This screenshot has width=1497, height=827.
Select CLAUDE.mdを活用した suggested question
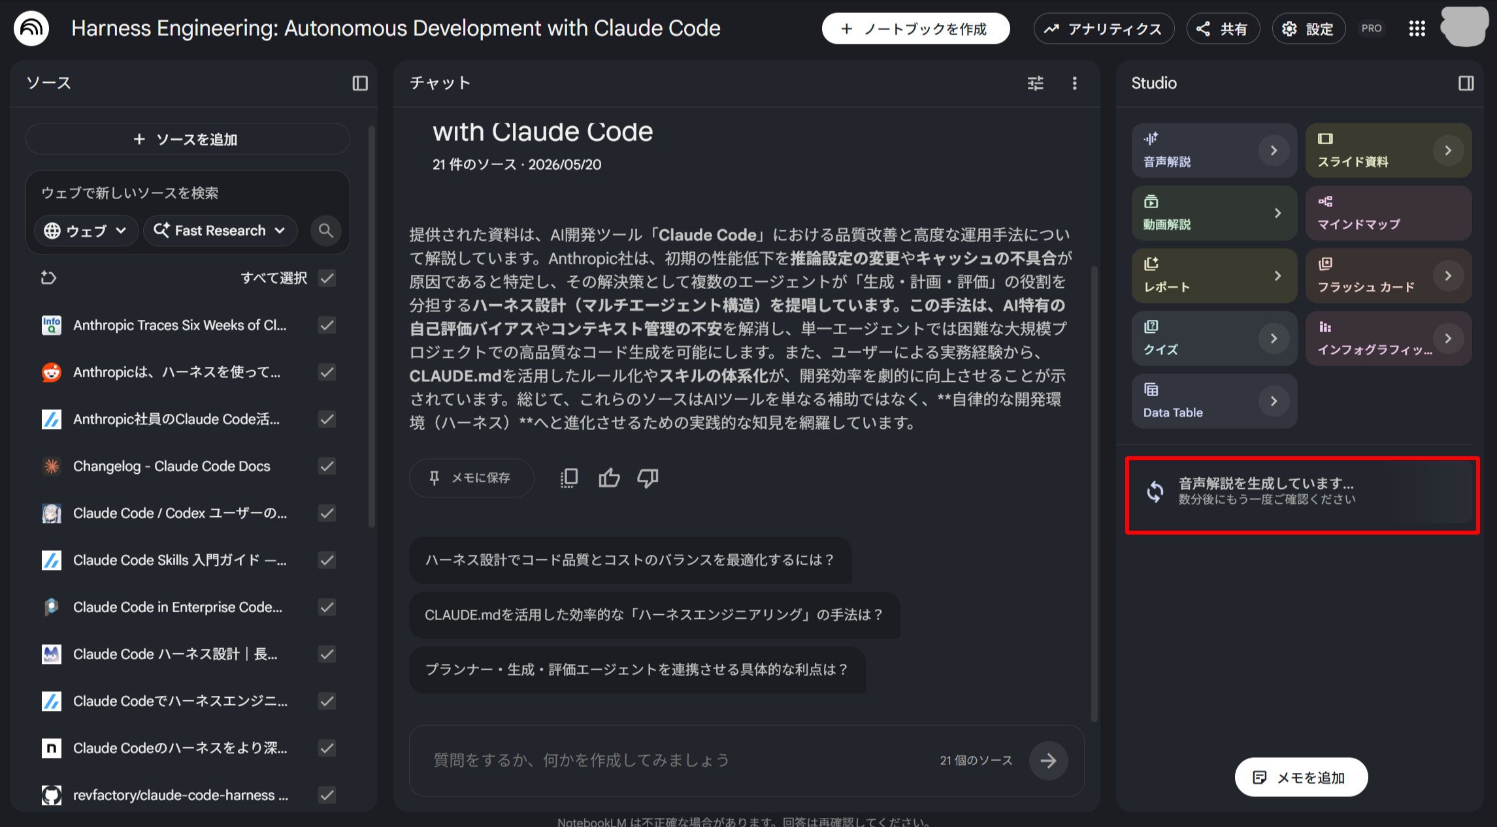click(x=654, y=615)
